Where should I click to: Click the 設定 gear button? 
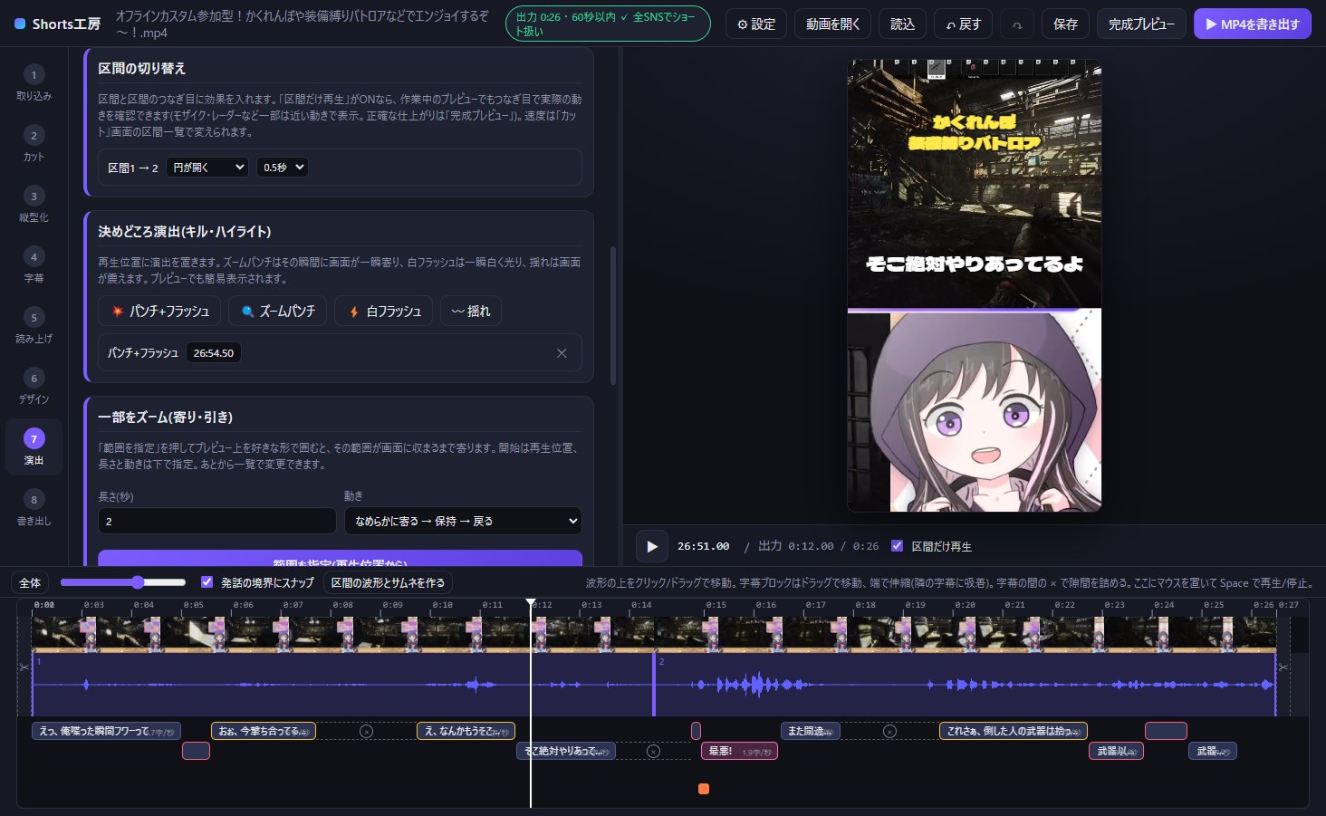coord(755,24)
